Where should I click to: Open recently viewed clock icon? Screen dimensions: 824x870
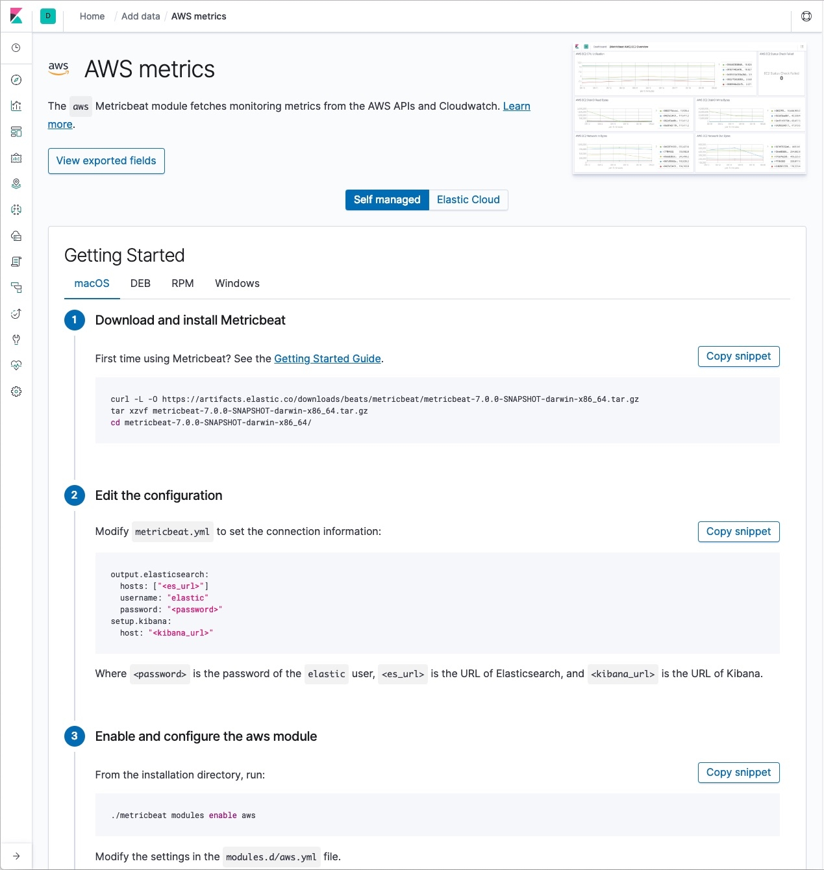[16, 48]
